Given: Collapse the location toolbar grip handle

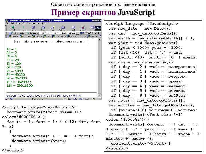Looking at the screenshot, I should pyautogui.click(x=6, y=33).
